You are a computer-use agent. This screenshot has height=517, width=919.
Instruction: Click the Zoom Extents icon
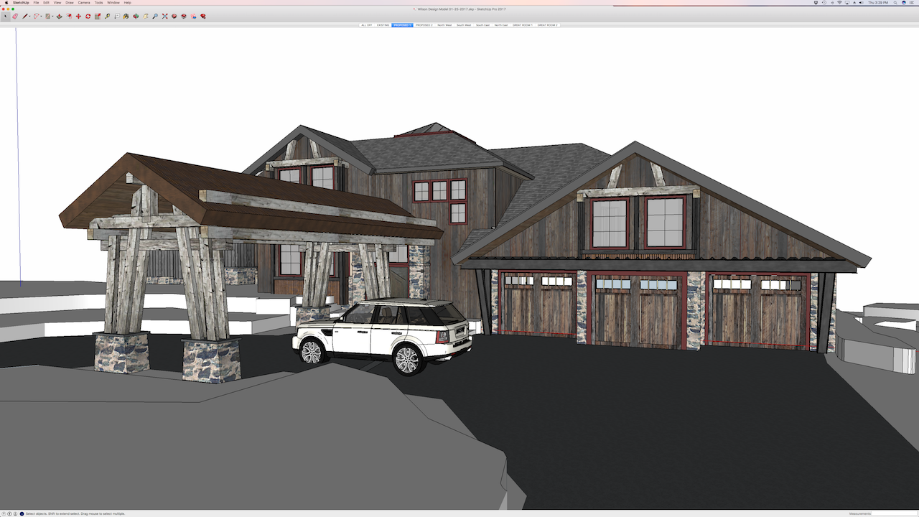(164, 17)
